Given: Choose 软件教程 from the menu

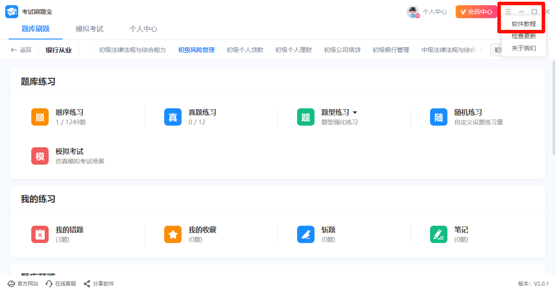Looking at the screenshot, I should coord(524,24).
